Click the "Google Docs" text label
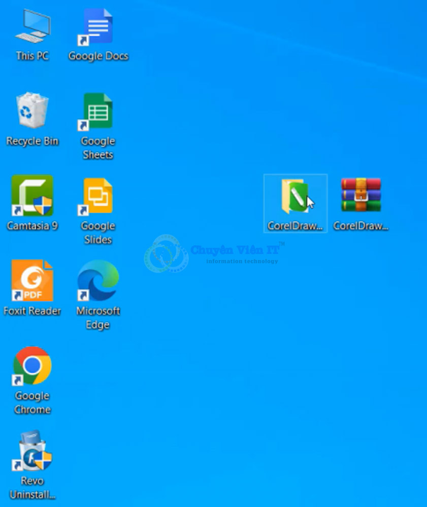427x507 pixels. (x=98, y=56)
